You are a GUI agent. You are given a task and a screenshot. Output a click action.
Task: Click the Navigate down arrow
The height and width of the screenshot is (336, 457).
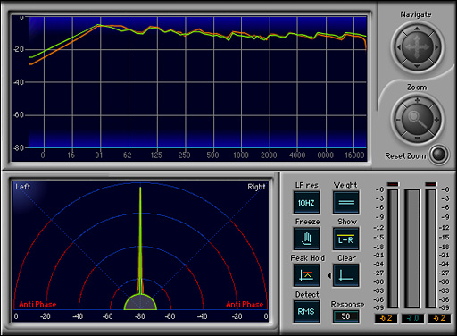pyautogui.click(x=417, y=66)
